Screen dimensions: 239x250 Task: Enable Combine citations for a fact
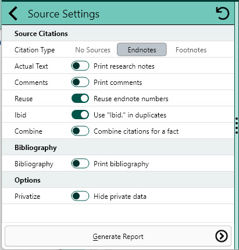(80, 131)
